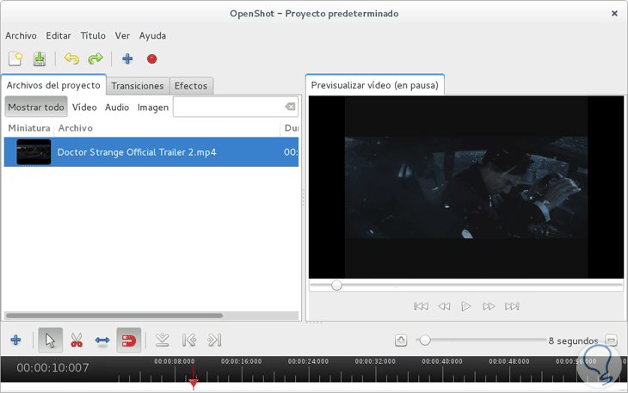Switch to the Efectos tab
This screenshot has width=628, height=393.
(x=191, y=86)
